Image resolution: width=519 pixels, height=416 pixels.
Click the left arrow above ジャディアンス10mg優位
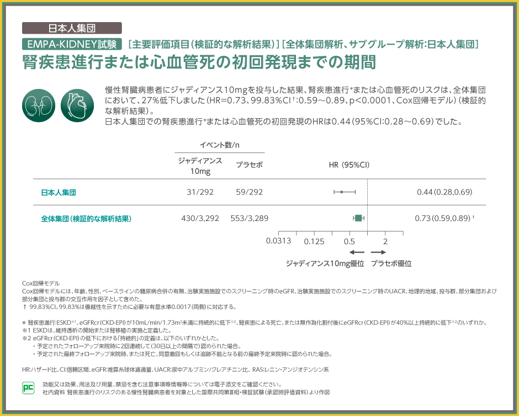(357, 252)
